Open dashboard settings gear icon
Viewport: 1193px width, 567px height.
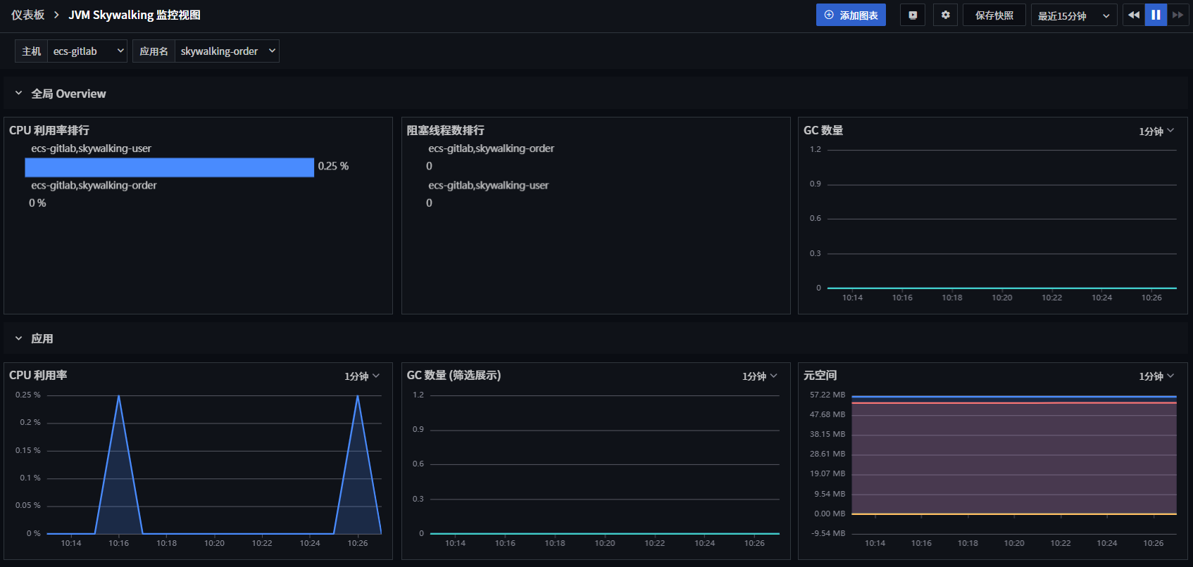(x=945, y=15)
